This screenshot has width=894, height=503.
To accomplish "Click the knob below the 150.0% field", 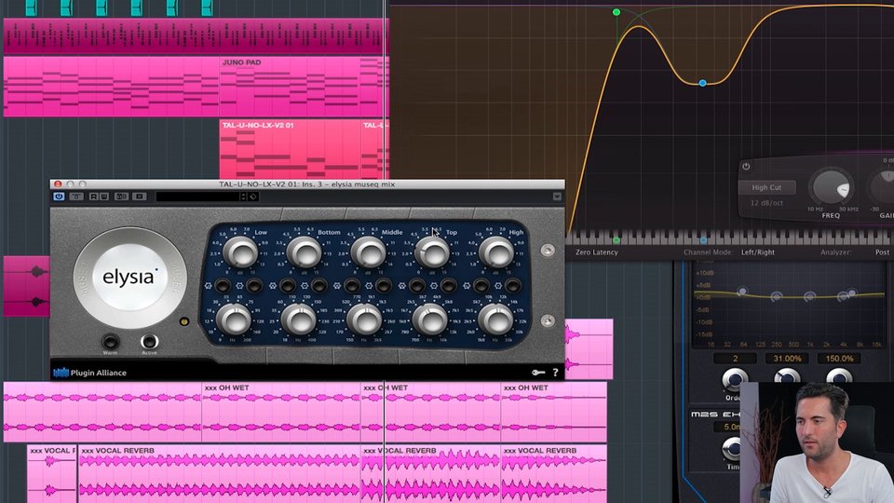I will click(x=839, y=375).
